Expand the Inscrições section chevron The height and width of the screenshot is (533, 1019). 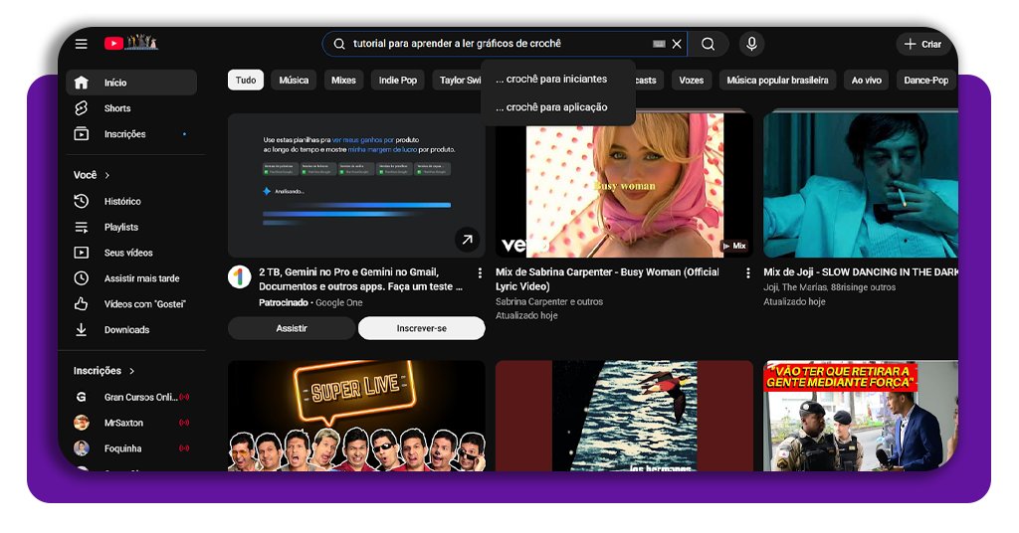point(131,371)
